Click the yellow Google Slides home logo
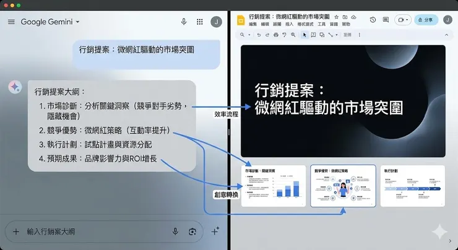458x250 pixels. click(x=241, y=20)
